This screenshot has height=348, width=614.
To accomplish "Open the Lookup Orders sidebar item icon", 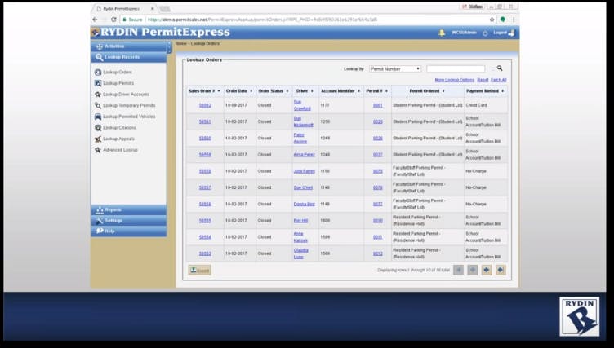I will (98, 73).
